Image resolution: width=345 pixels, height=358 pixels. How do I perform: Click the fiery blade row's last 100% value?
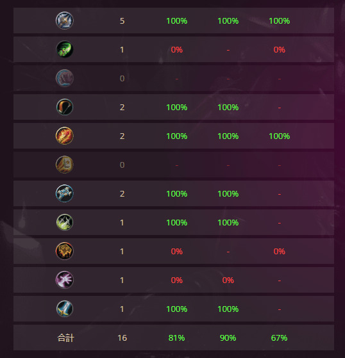[x=279, y=136]
